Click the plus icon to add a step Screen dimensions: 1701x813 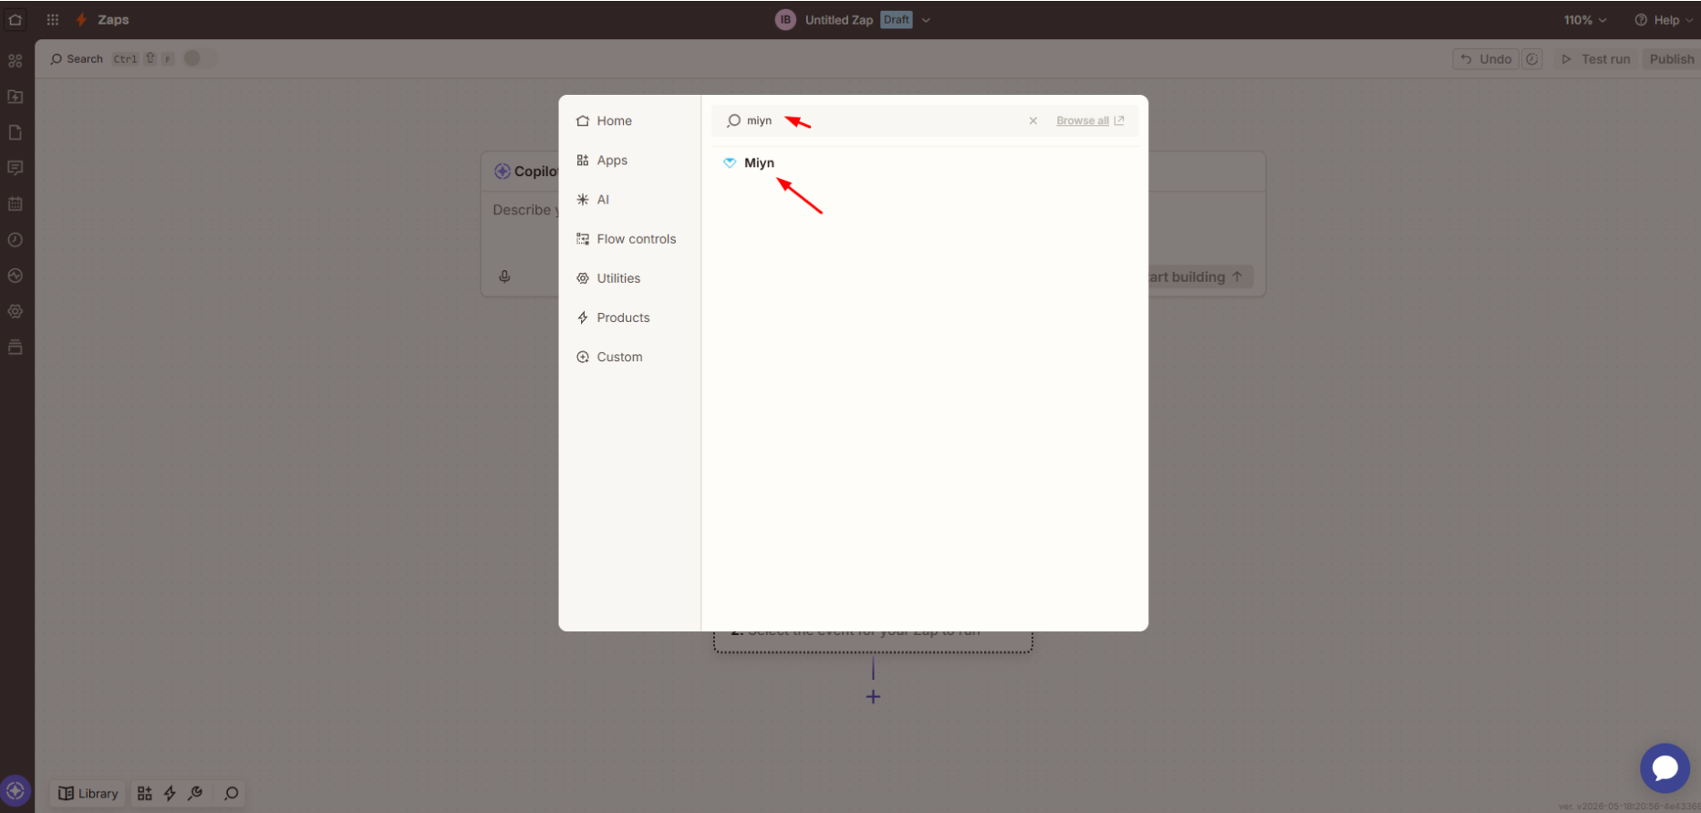pos(873,697)
